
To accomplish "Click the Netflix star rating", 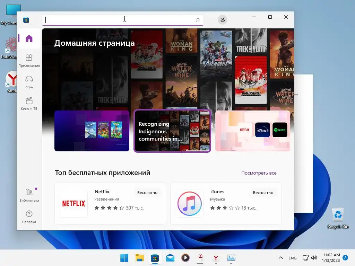I will point(109,208).
